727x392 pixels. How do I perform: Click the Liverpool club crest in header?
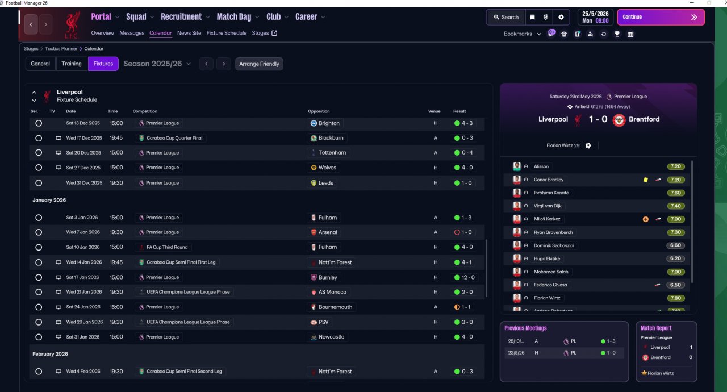72,24
